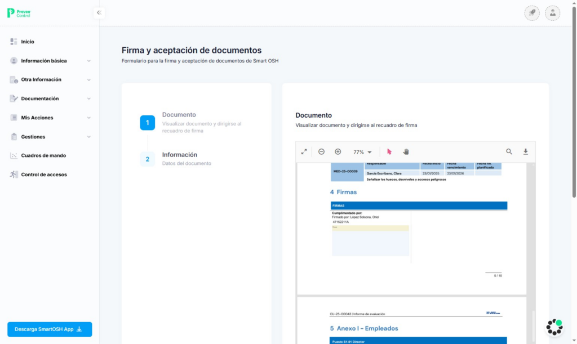Open Cuadros de mando sidebar item

[x=43, y=155]
